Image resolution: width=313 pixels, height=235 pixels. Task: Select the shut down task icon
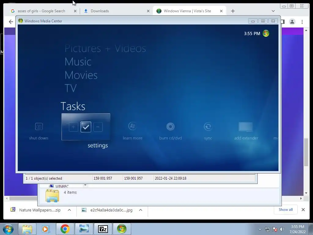[x=39, y=127]
